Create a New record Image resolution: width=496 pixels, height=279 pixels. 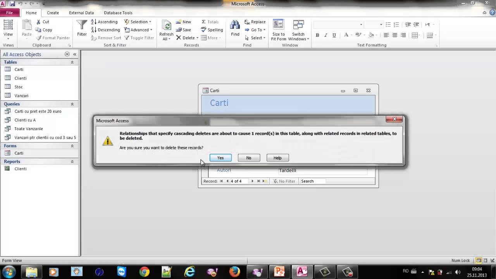[x=183, y=22]
